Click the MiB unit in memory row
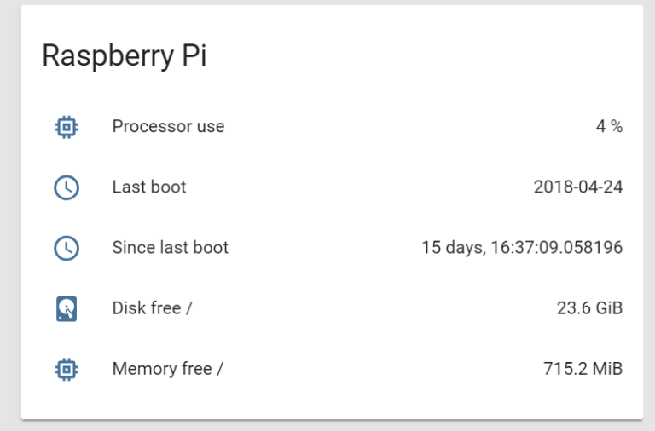Viewport: 655px width, 431px height. (x=608, y=369)
